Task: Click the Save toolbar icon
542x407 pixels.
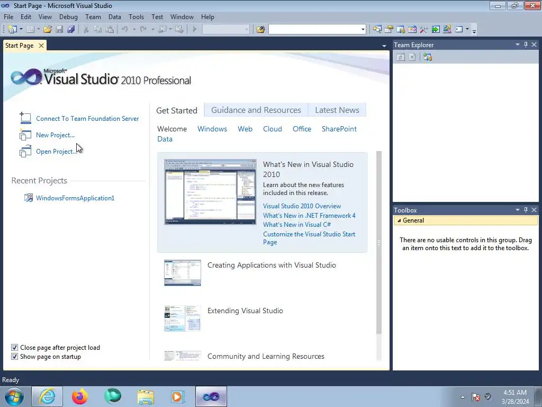Action: coord(59,30)
